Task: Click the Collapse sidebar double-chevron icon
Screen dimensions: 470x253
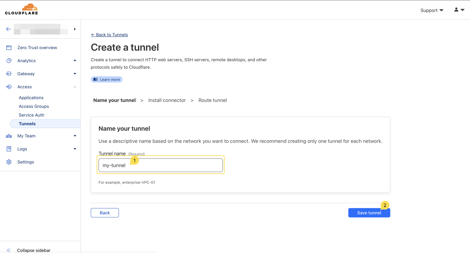Action: [9, 250]
